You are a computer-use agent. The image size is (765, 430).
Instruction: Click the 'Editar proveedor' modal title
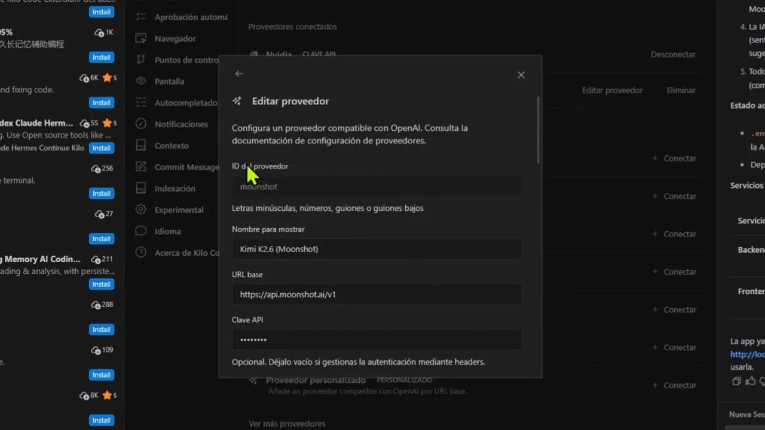click(x=290, y=101)
